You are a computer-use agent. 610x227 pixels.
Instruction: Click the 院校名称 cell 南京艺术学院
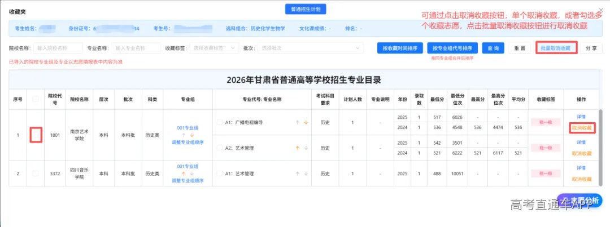coord(80,135)
